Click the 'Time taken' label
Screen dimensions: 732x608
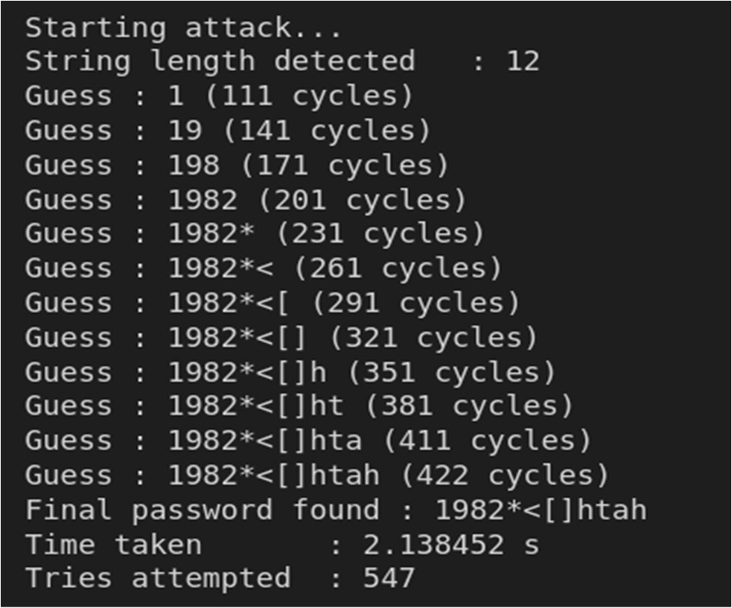pyautogui.click(x=113, y=545)
